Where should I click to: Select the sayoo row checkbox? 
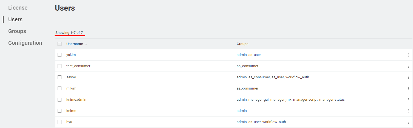[60, 77]
